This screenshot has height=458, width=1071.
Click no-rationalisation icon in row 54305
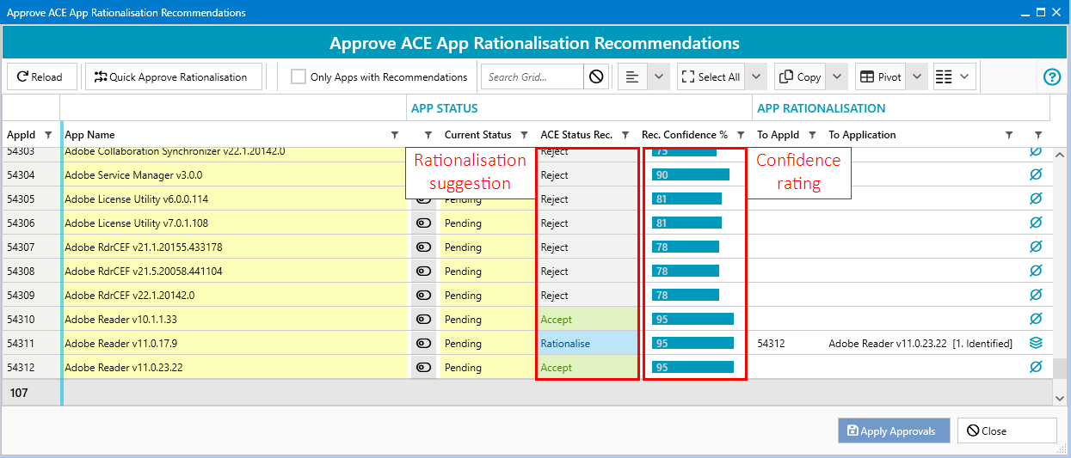pos(1037,198)
